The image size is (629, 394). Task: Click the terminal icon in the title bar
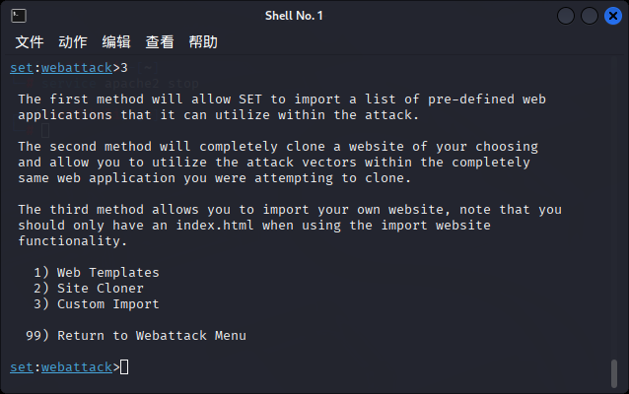[x=19, y=16]
